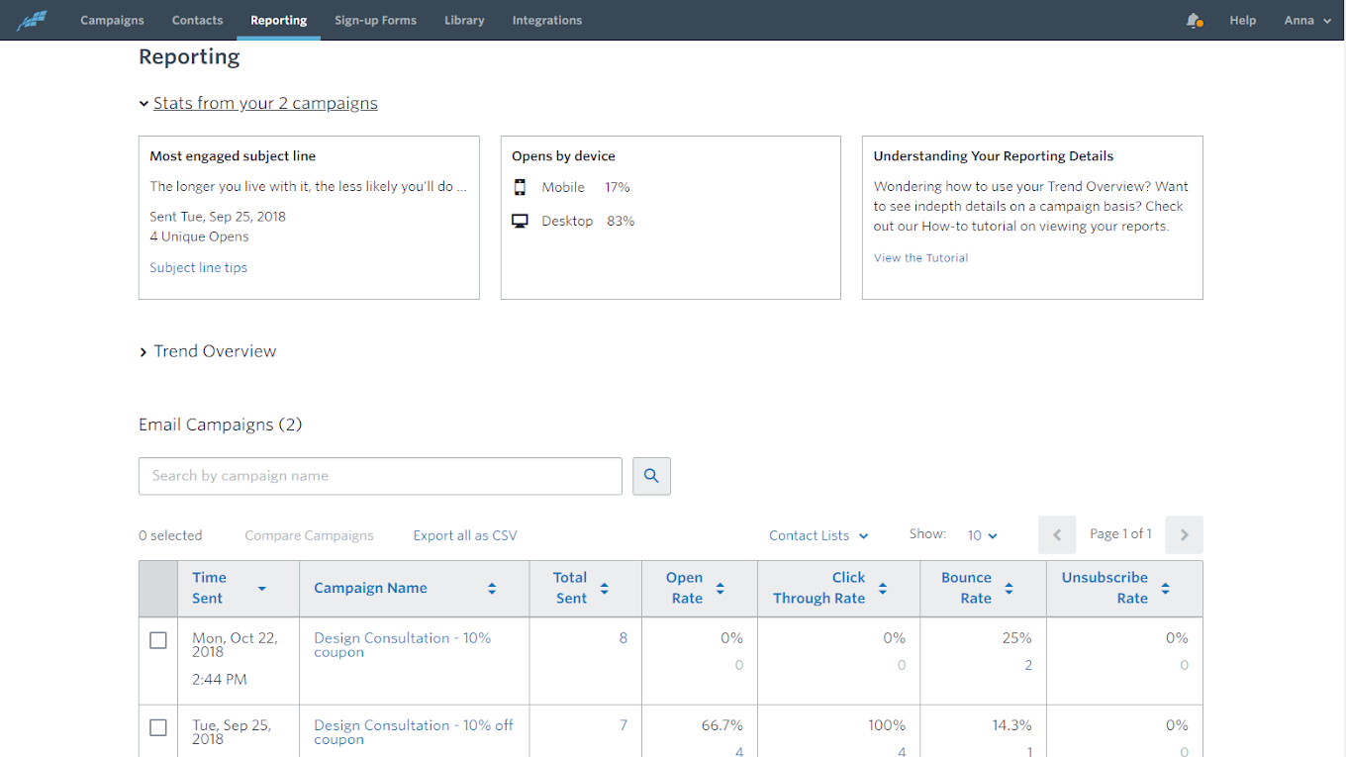
Task: Switch to the Contacts tab
Action: pyautogui.click(x=197, y=20)
